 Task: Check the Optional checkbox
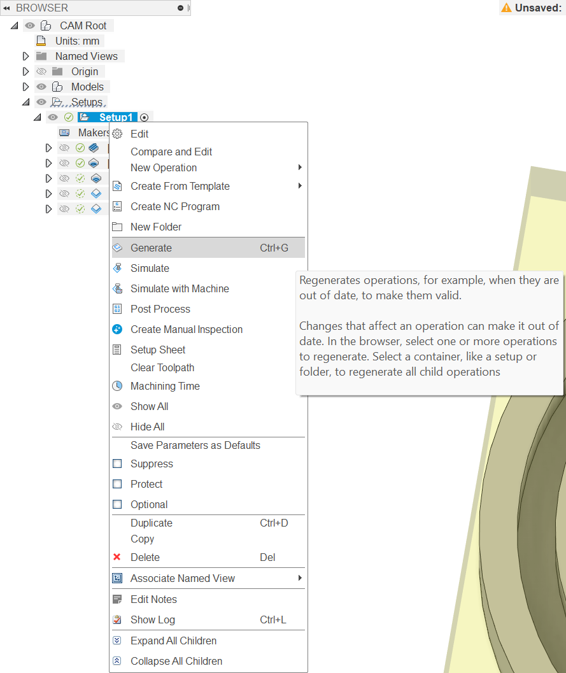tap(117, 504)
